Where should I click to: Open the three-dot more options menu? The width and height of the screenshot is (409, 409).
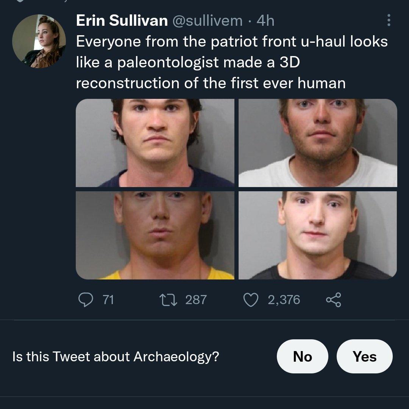389,20
